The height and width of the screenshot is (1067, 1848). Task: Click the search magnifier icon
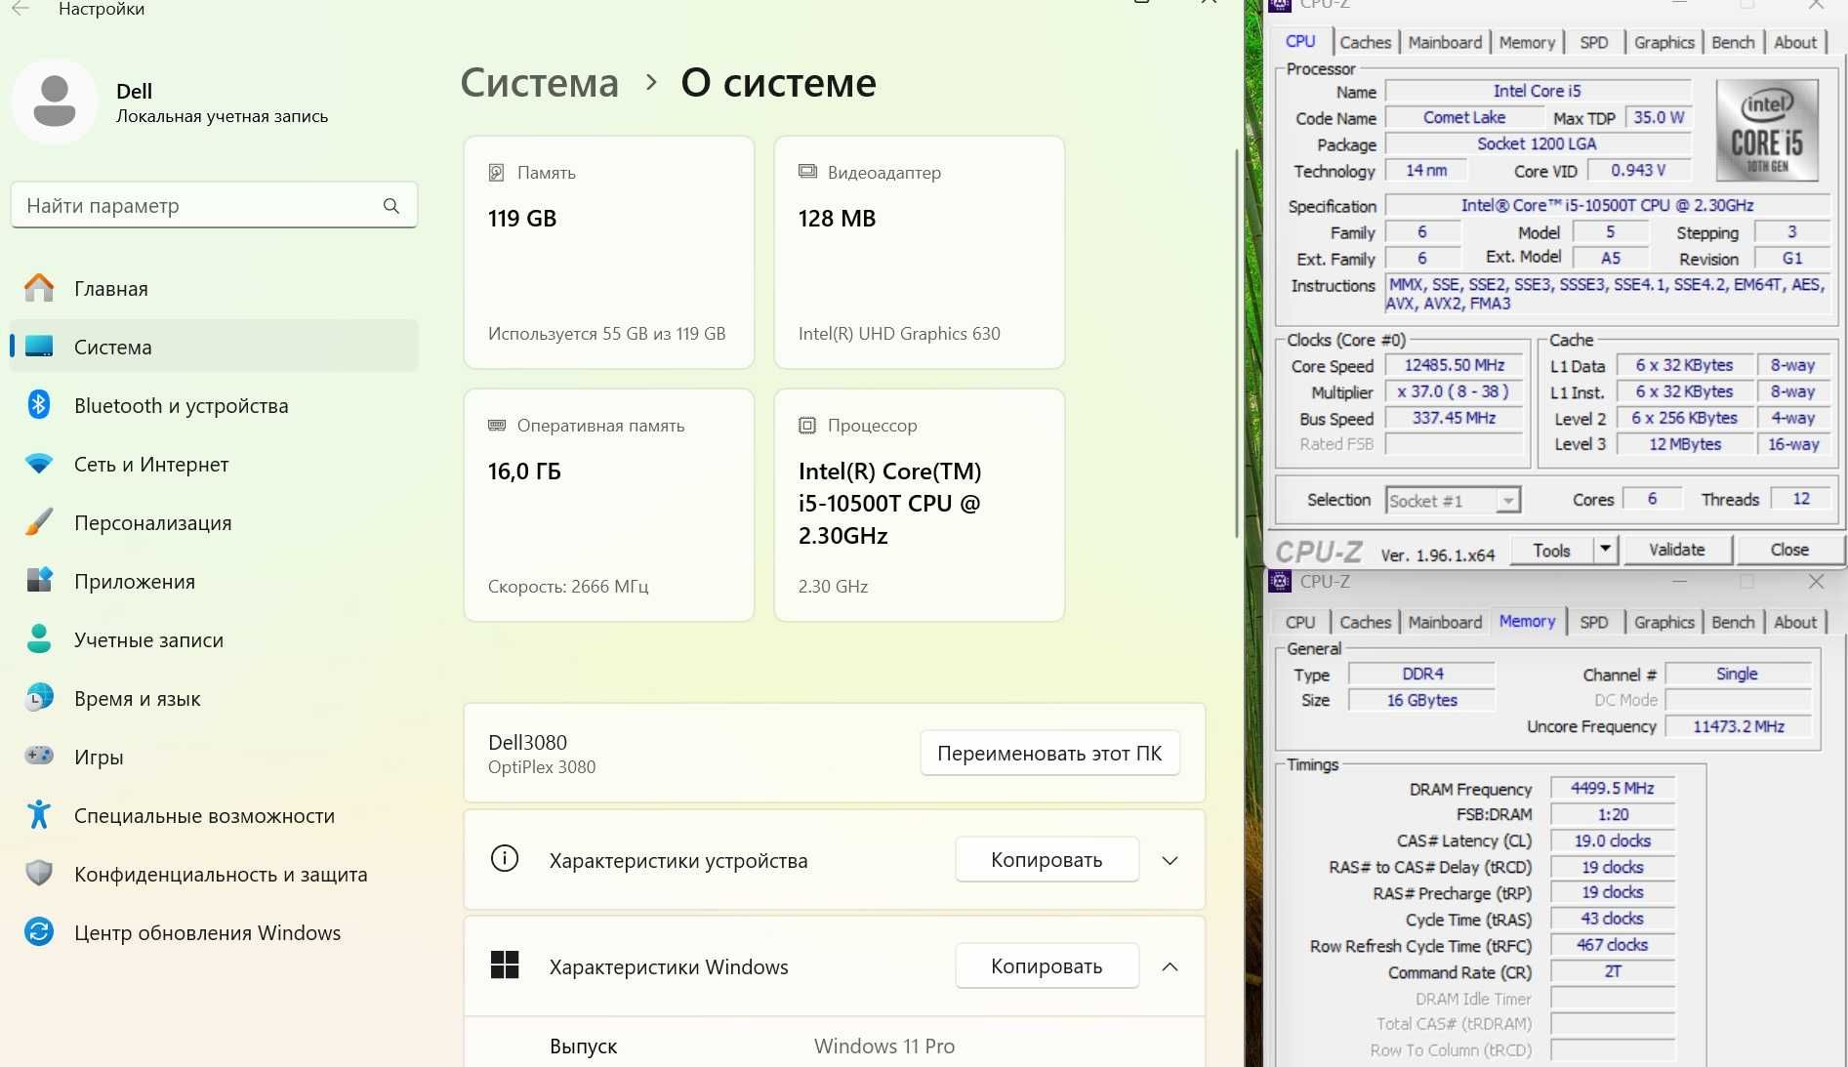coord(391,206)
